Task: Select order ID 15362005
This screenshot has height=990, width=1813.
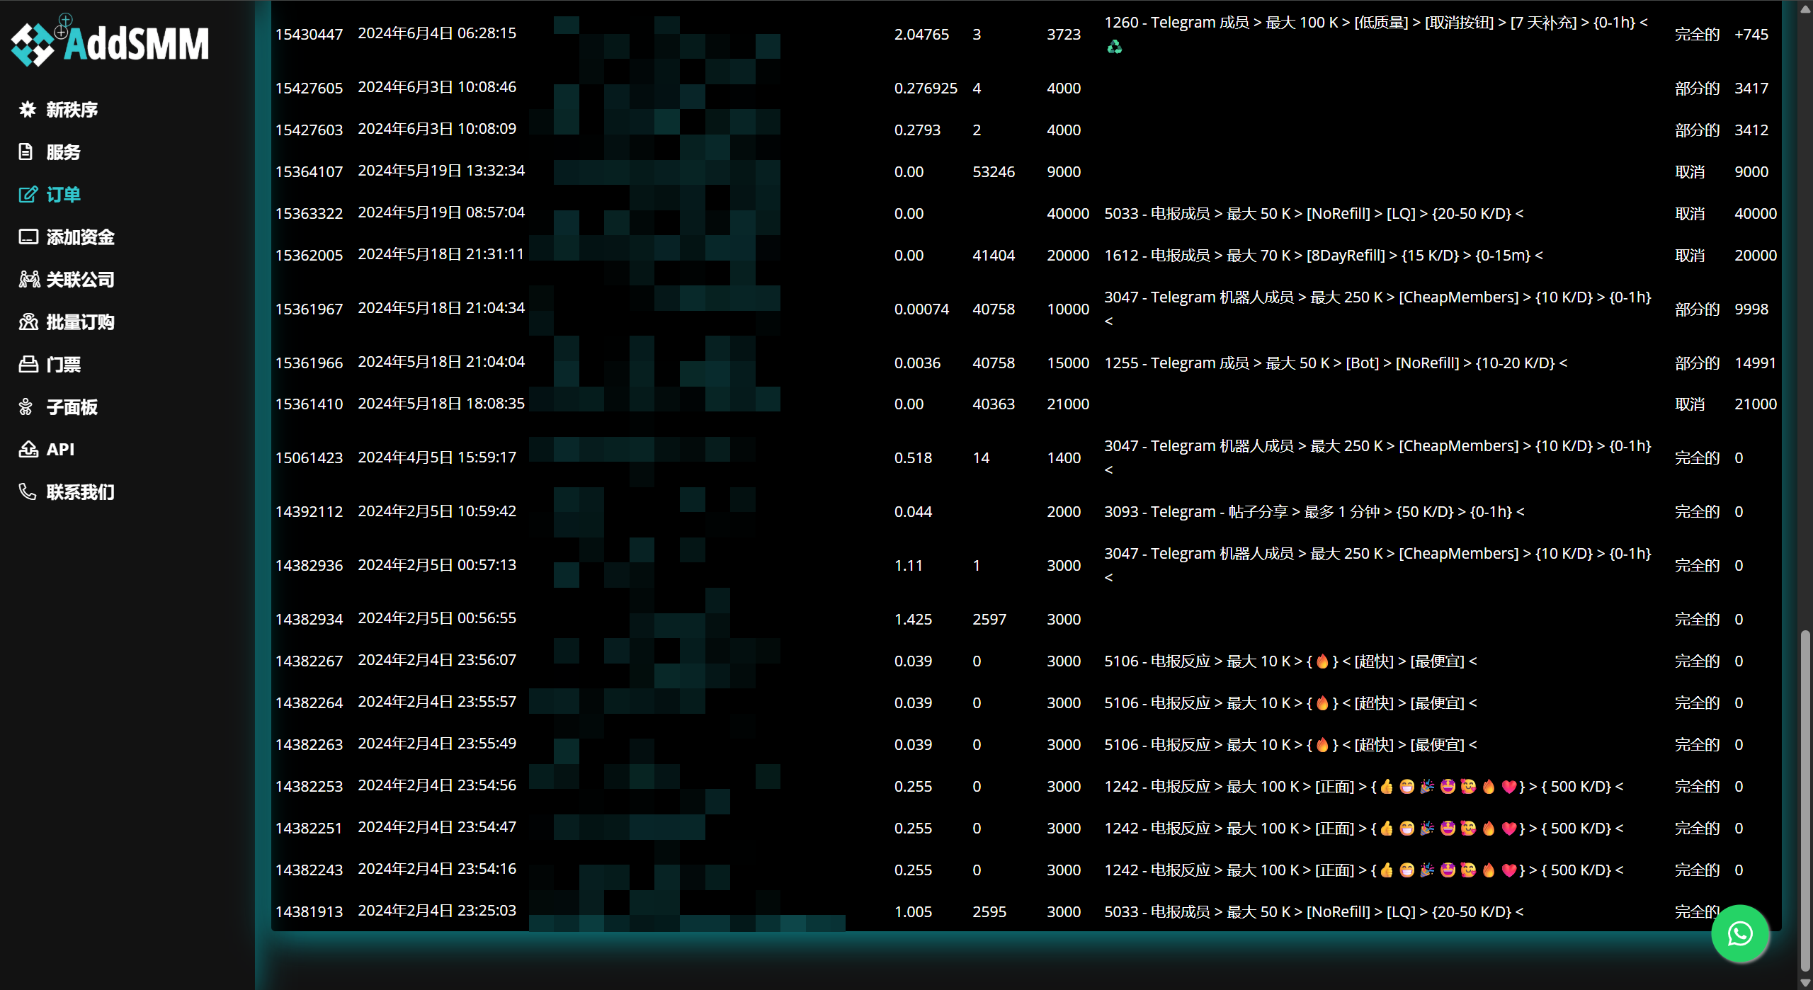Action: 309,255
